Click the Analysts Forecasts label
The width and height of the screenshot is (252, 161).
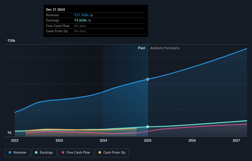click(165, 48)
